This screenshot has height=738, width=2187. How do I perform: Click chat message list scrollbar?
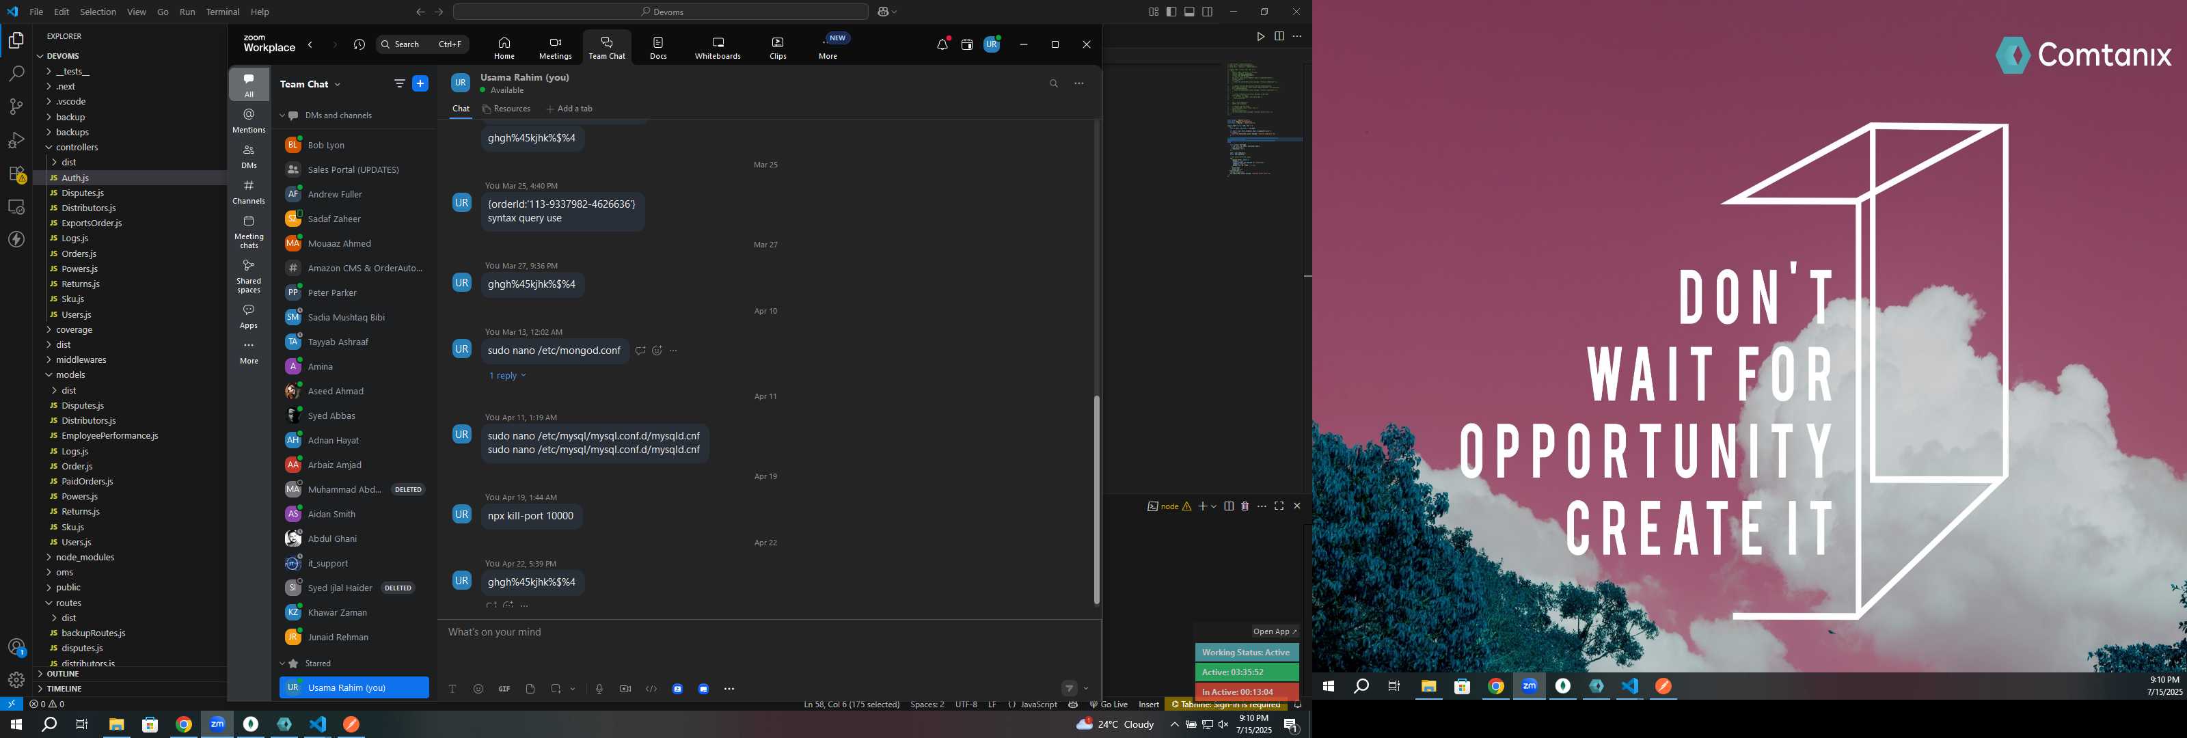[x=1096, y=500]
